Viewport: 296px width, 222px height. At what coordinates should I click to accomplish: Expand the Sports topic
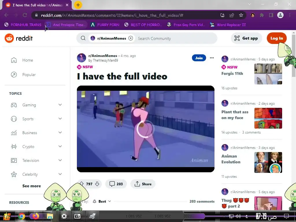60,119
